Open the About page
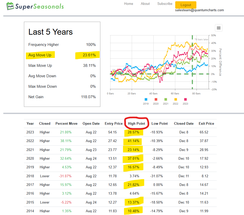244x215 pixels. [145, 4]
